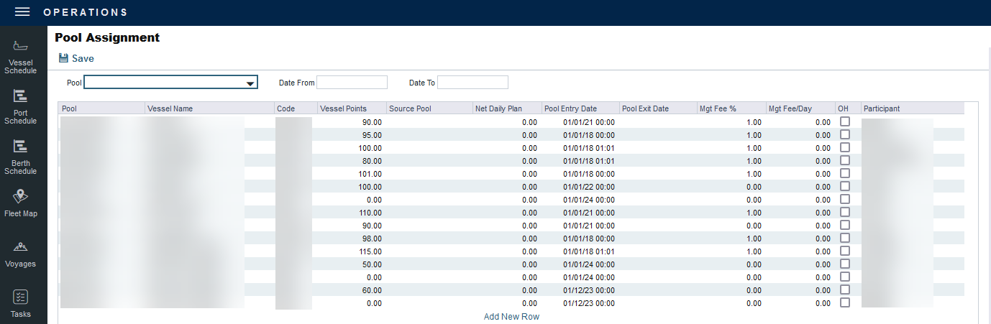Click the Date To input field
Viewport: 991px width, 324px height.
(472, 83)
